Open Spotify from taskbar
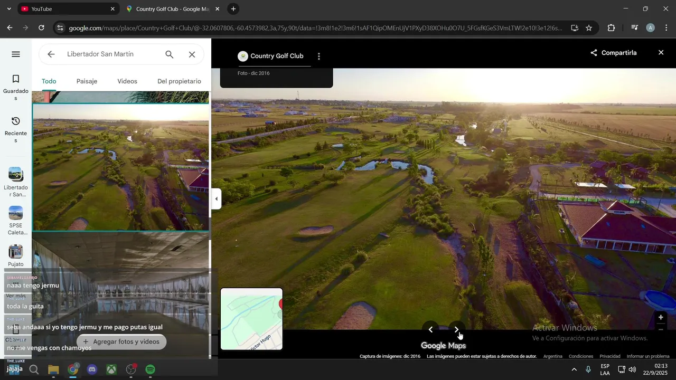 (151, 369)
